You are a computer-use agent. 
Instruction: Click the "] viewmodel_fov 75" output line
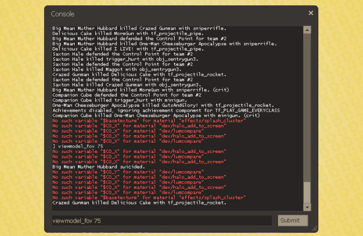[x=78, y=146]
